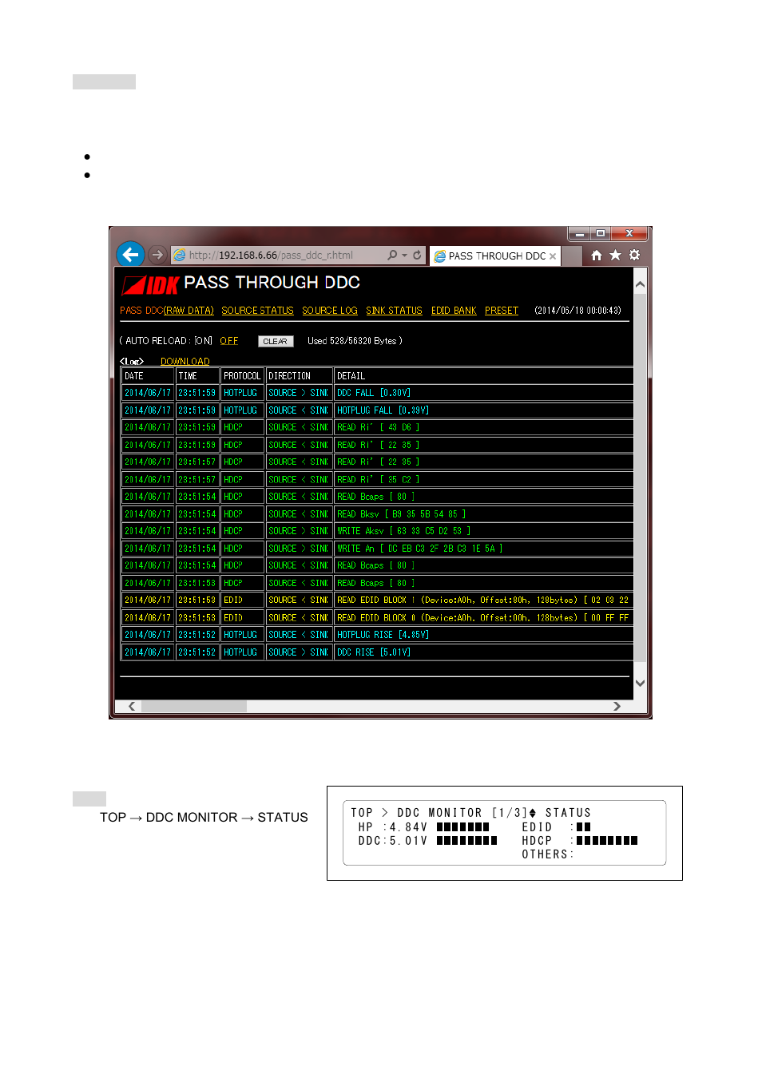Click the horizontal scrollbar thumb

[194, 706]
